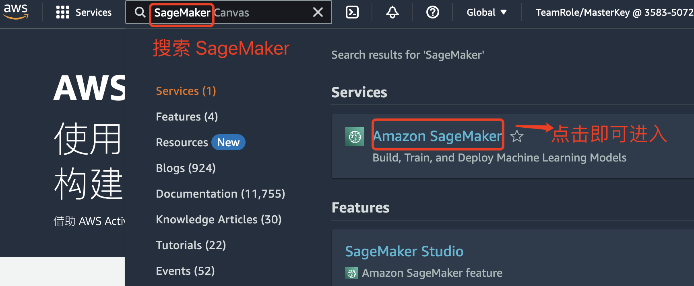The width and height of the screenshot is (694, 286).
Task: Clear the search with the X icon
Action: click(x=318, y=12)
